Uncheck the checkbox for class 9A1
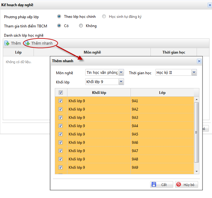 60,101
